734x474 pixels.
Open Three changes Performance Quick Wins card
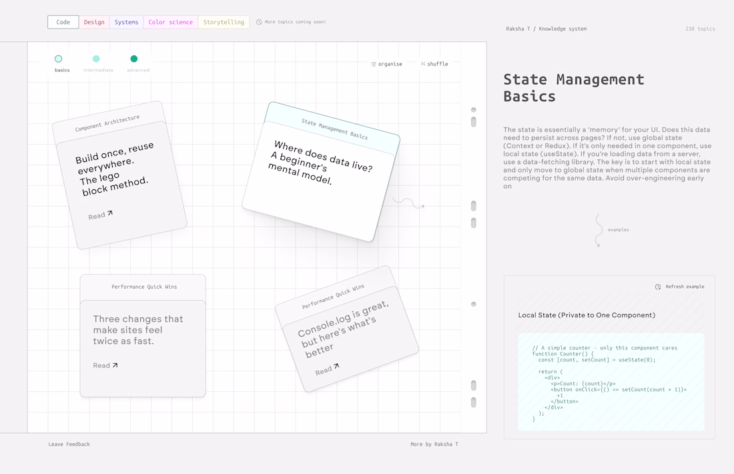click(143, 335)
